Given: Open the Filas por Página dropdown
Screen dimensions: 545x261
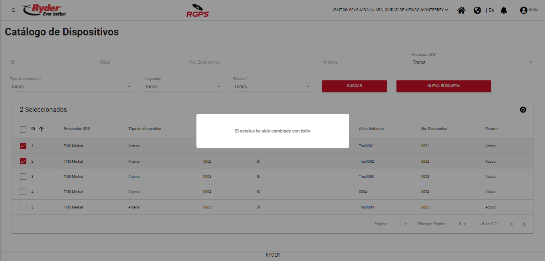Looking at the screenshot, I should pyautogui.click(x=462, y=224).
